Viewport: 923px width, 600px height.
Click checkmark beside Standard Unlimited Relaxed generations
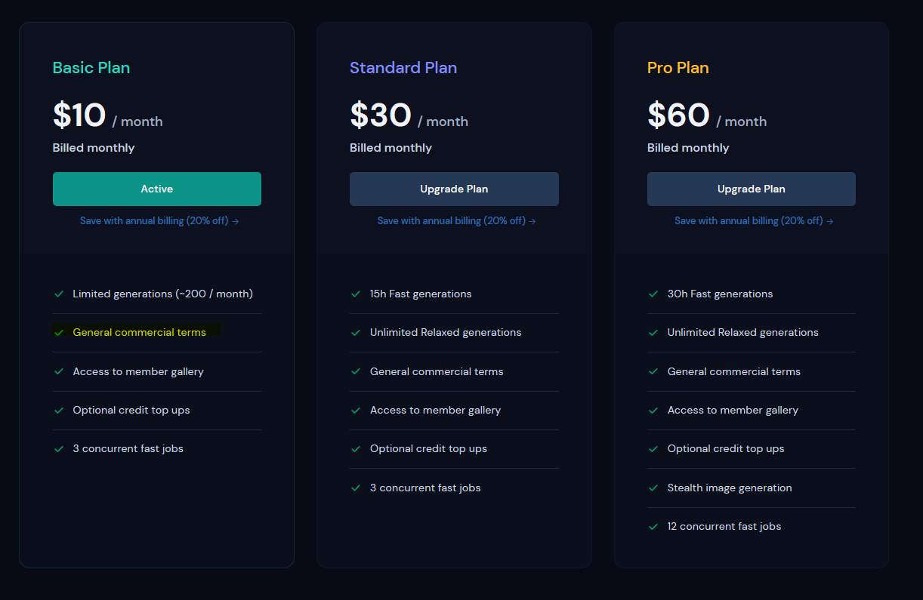click(x=356, y=332)
